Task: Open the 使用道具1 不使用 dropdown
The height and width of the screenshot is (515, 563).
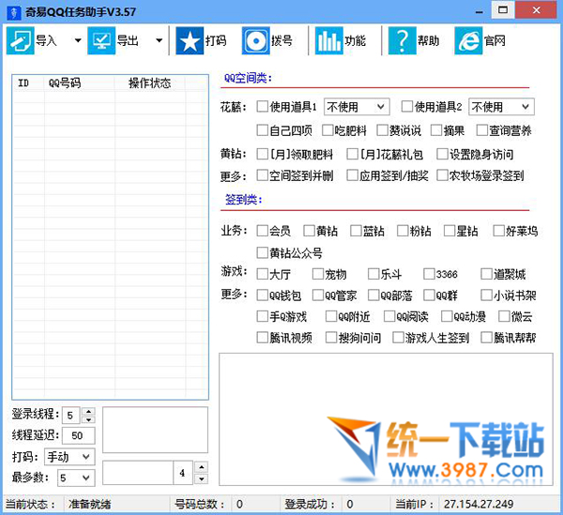Action: [357, 107]
